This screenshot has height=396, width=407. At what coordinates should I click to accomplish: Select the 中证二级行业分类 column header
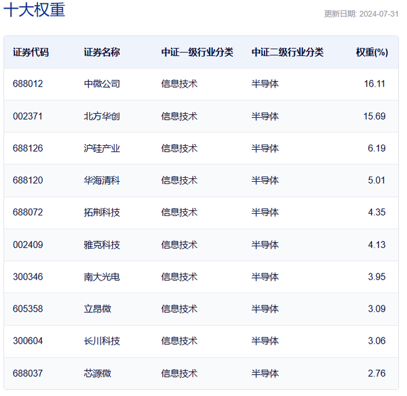point(287,52)
